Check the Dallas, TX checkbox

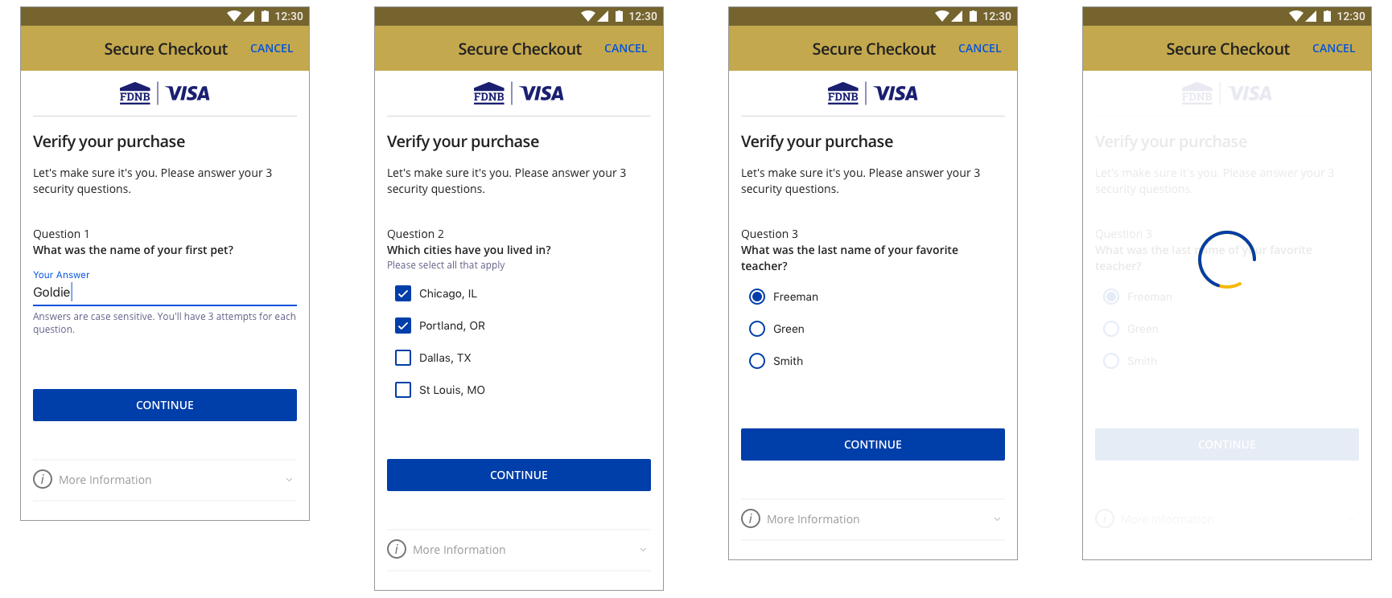click(x=403, y=358)
